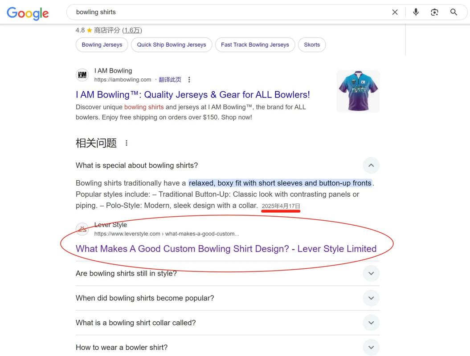Viewport: 470px width, 356px height.
Task: Collapse the answered 'What is special about bowling shirts?' question
Action: 370,164
